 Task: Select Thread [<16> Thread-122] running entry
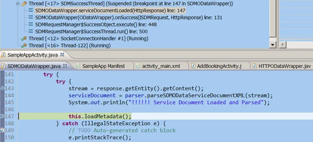69,45
